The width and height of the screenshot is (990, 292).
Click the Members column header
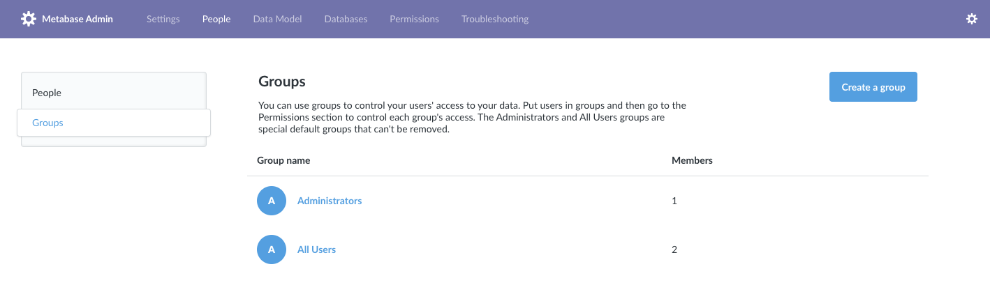(x=692, y=160)
